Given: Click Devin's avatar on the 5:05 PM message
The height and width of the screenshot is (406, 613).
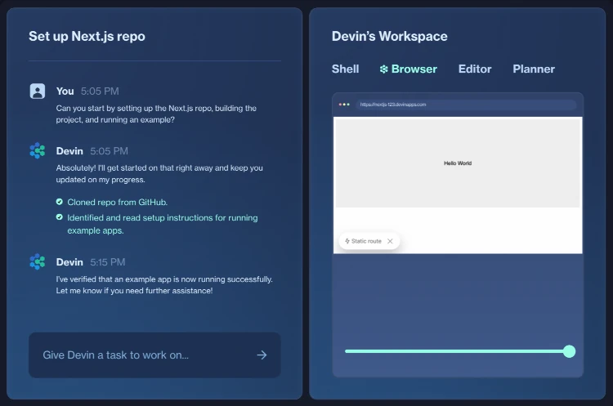Looking at the screenshot, I should 37,150.
